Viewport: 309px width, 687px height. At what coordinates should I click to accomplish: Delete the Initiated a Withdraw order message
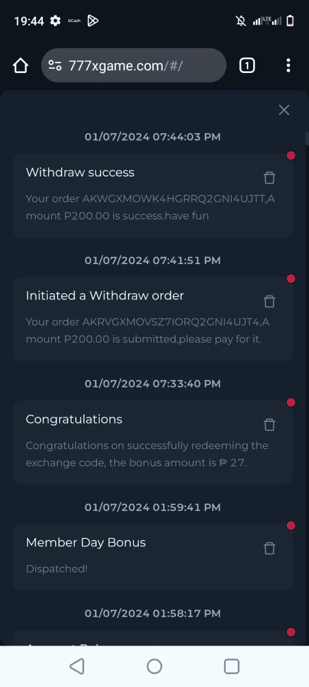pyautogui.click(x=269, y=301)
